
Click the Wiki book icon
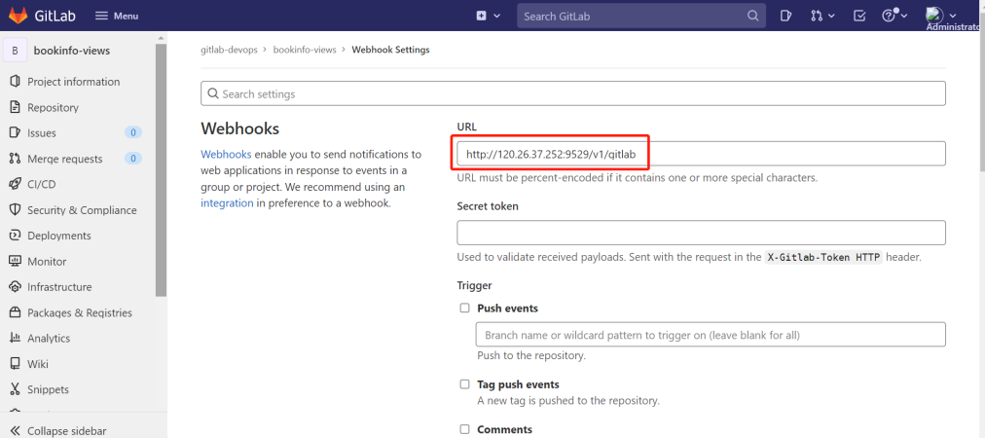point(15,364)
